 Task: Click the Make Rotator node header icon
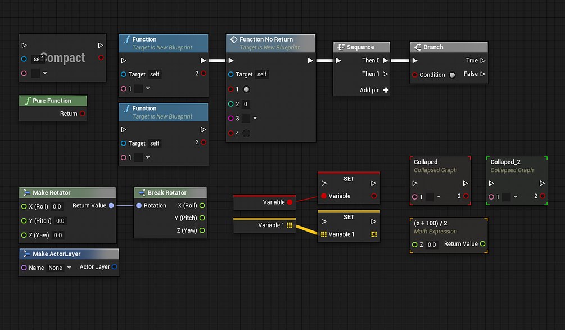click(x=26, y=193)
